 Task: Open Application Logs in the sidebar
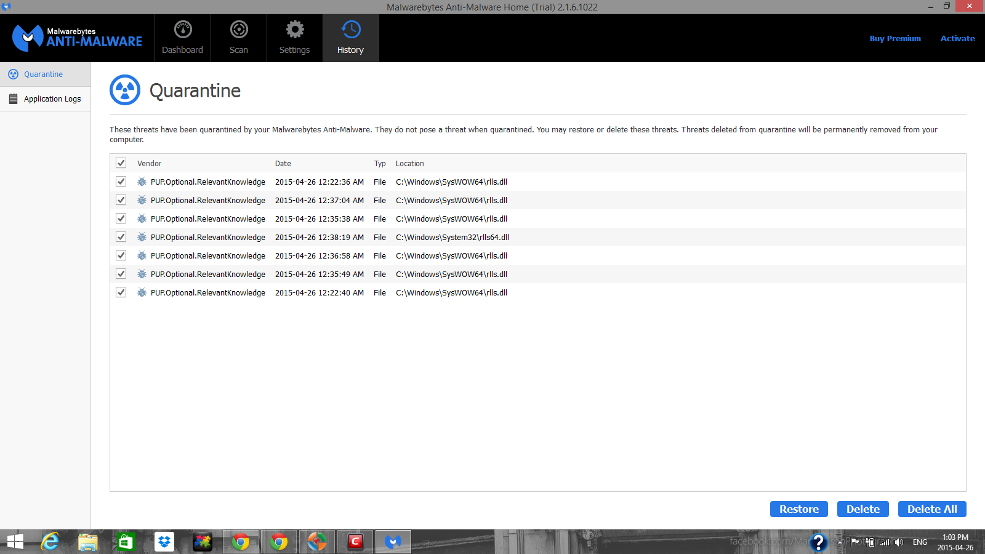point(45,99)
